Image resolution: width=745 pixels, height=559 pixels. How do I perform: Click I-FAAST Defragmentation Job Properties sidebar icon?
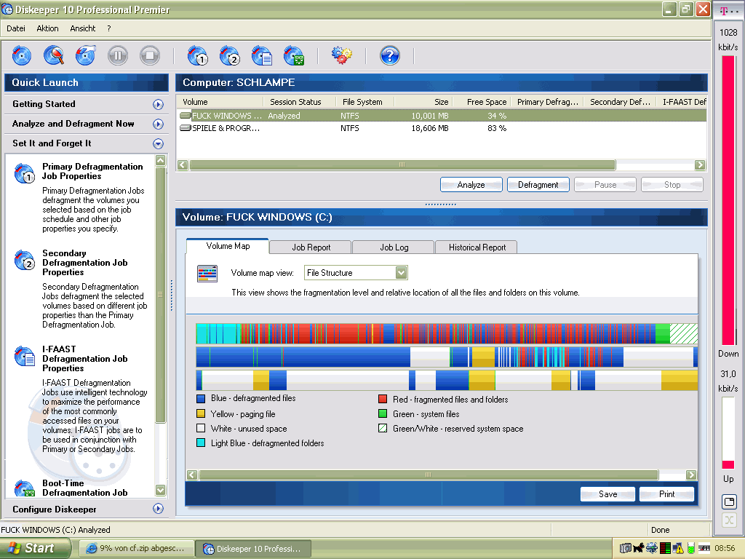click(x=24, y=357)
